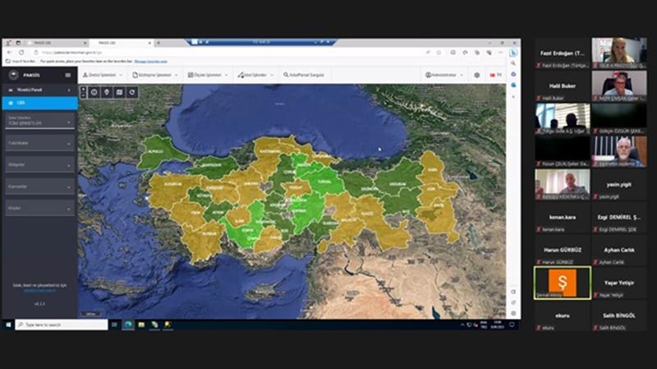Click the Ada/Parsel Sorgula button

pyautogui.click(x=304, y=75)
